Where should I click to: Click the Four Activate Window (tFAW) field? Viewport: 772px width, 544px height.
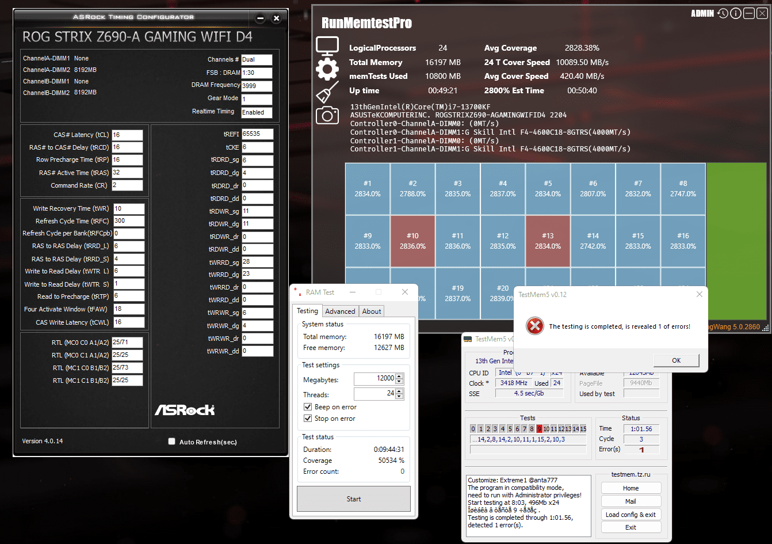(x=129, y=310)
